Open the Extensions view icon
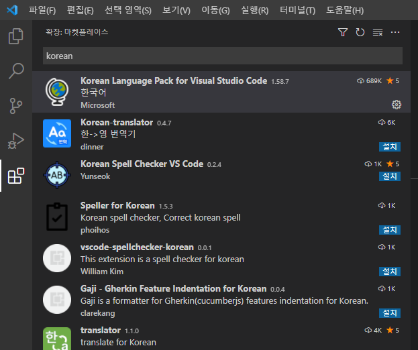Viewport: 418px width, 350px height. (16, 176)
